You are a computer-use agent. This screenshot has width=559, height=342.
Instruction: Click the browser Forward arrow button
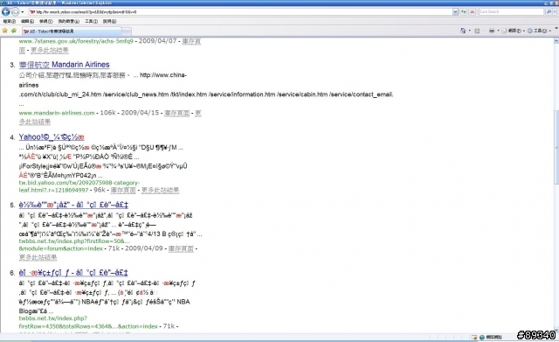(x=15, y=11)
